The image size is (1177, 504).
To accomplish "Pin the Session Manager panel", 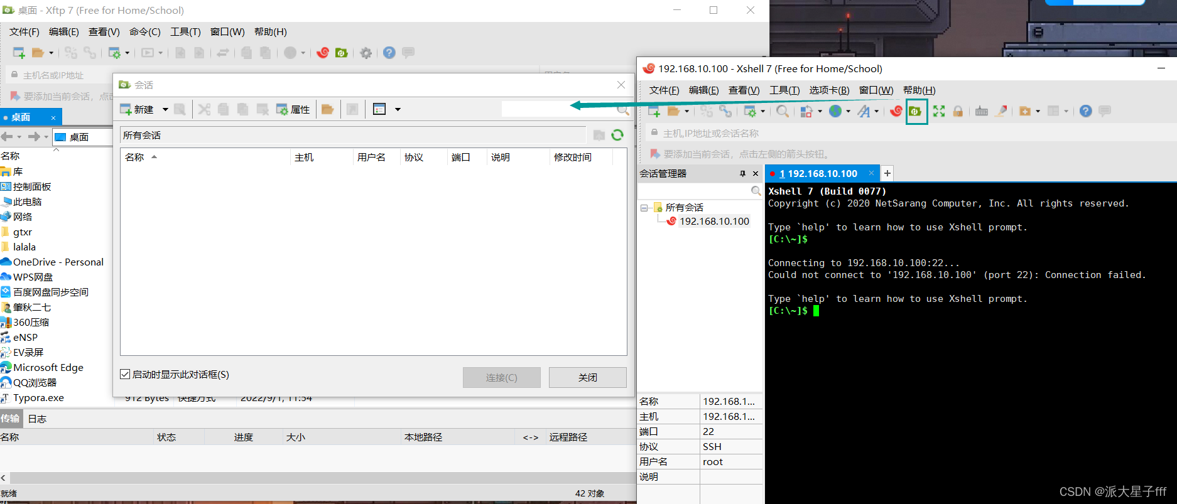I will click(x=742, y=174).
